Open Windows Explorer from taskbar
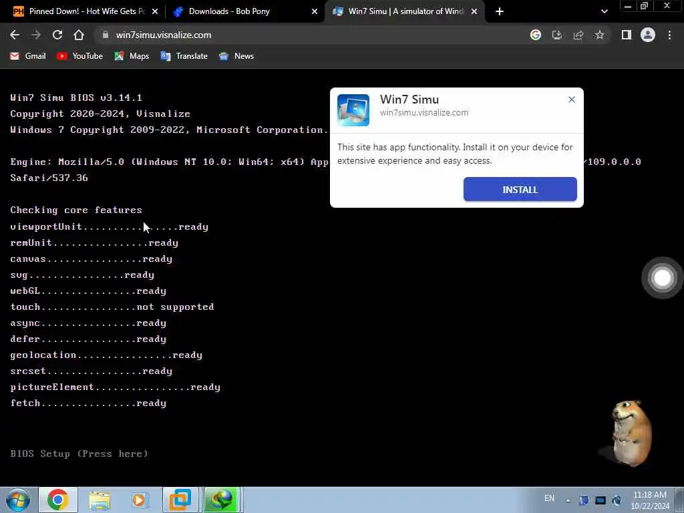This screenshot has height=513, width=684. point(100,500)
